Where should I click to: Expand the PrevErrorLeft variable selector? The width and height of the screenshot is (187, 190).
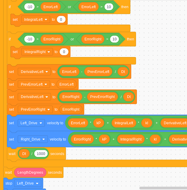pyautogui.click(x=34, y=84)
